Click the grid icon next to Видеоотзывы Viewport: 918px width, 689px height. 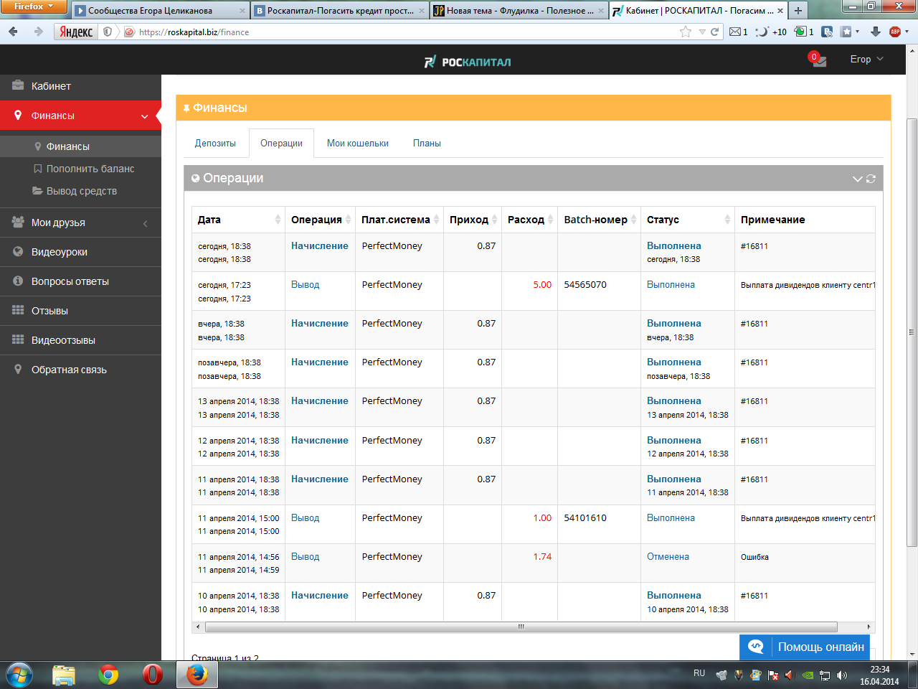(18, 340)
